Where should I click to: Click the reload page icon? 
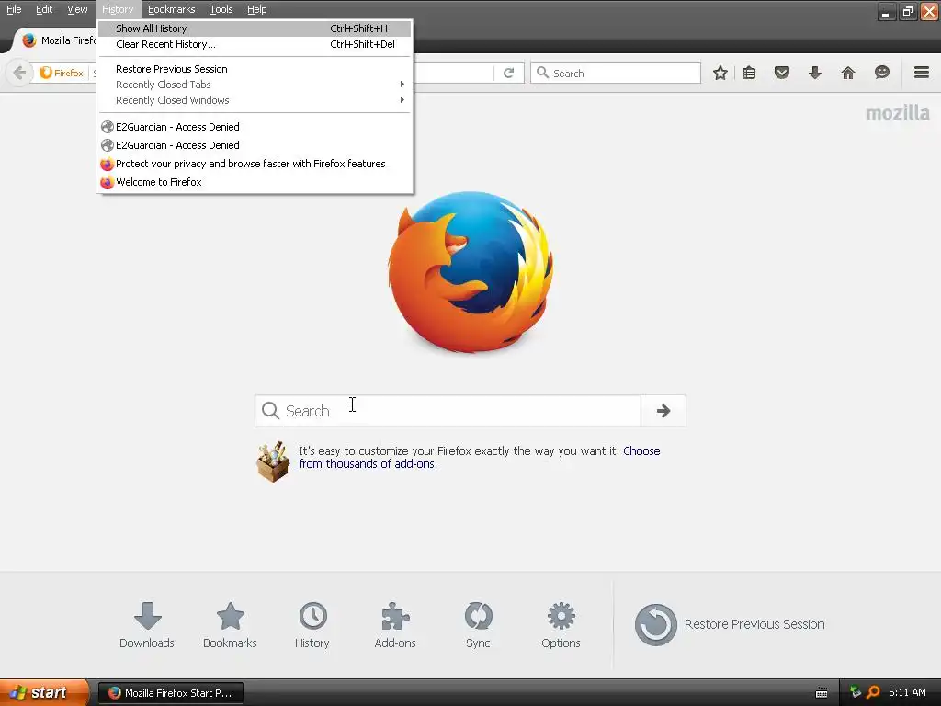pyautogui.click(x=508, y=73)
